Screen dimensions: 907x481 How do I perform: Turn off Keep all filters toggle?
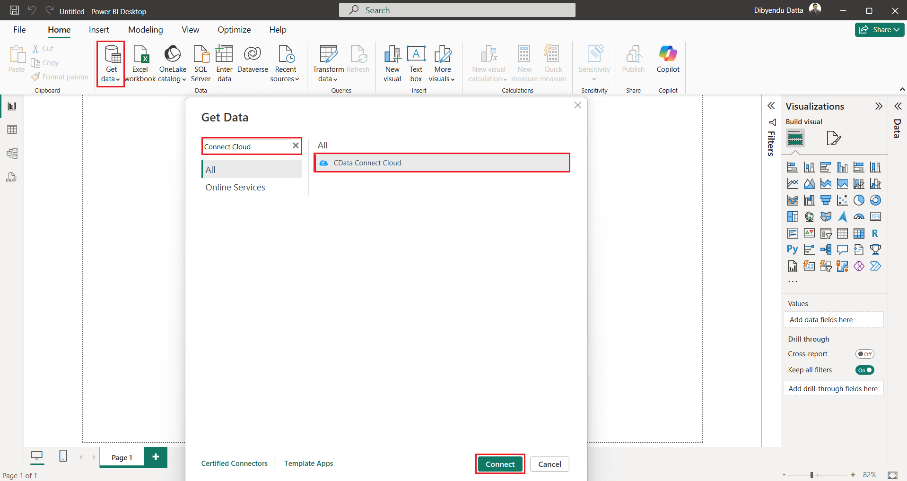click(x=864, y=370)
